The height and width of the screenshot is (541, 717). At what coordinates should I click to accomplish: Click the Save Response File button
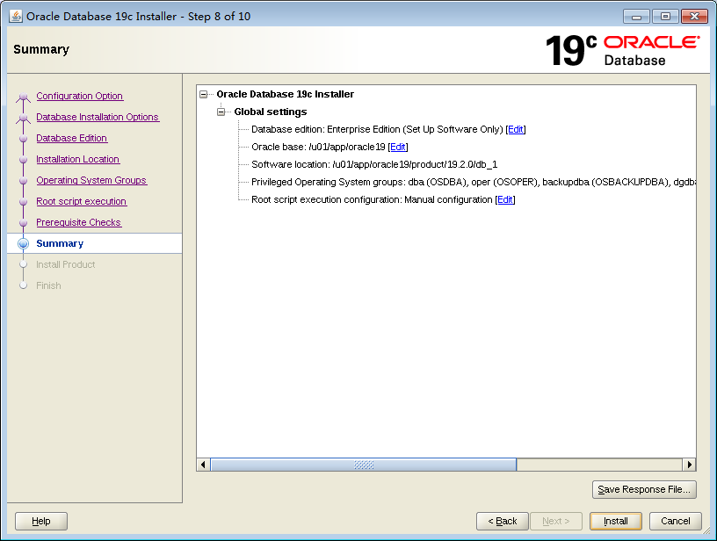[644, 489]
